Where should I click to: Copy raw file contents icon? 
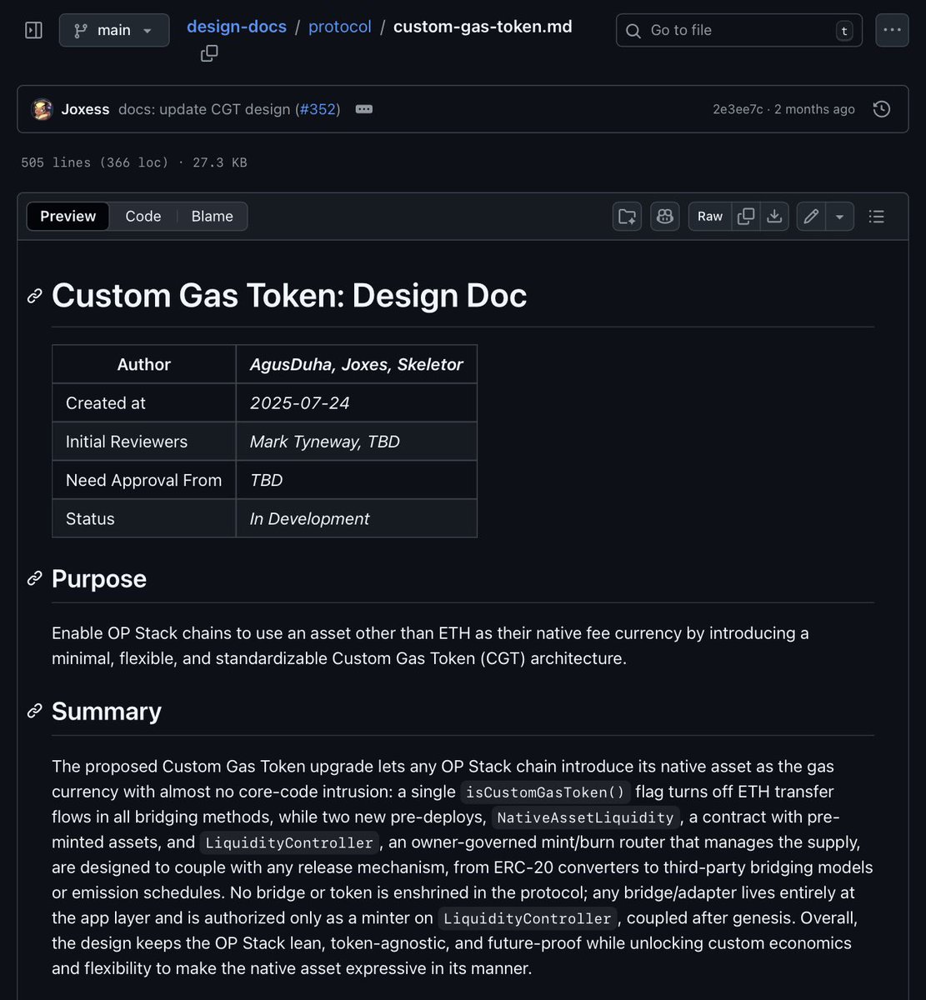tap(746, 217)
